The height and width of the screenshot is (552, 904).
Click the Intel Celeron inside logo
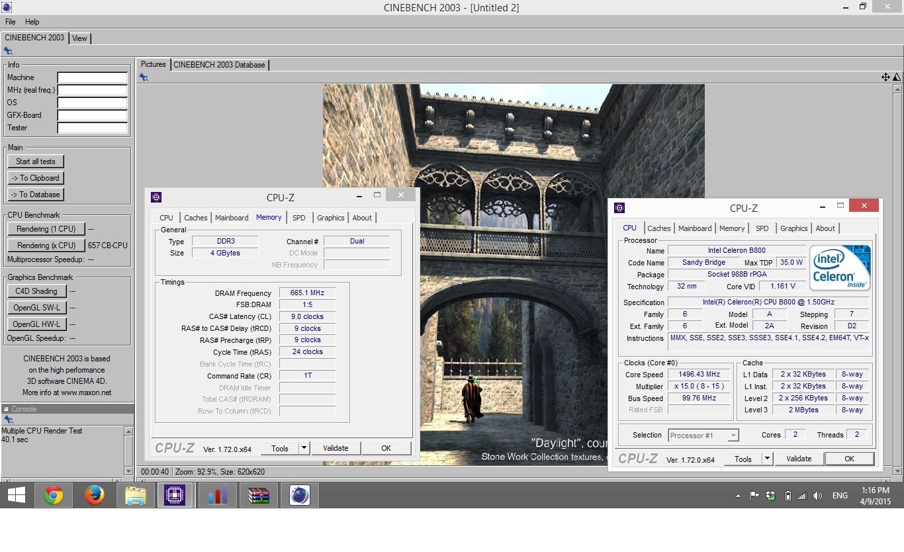[x=840, y=267]
